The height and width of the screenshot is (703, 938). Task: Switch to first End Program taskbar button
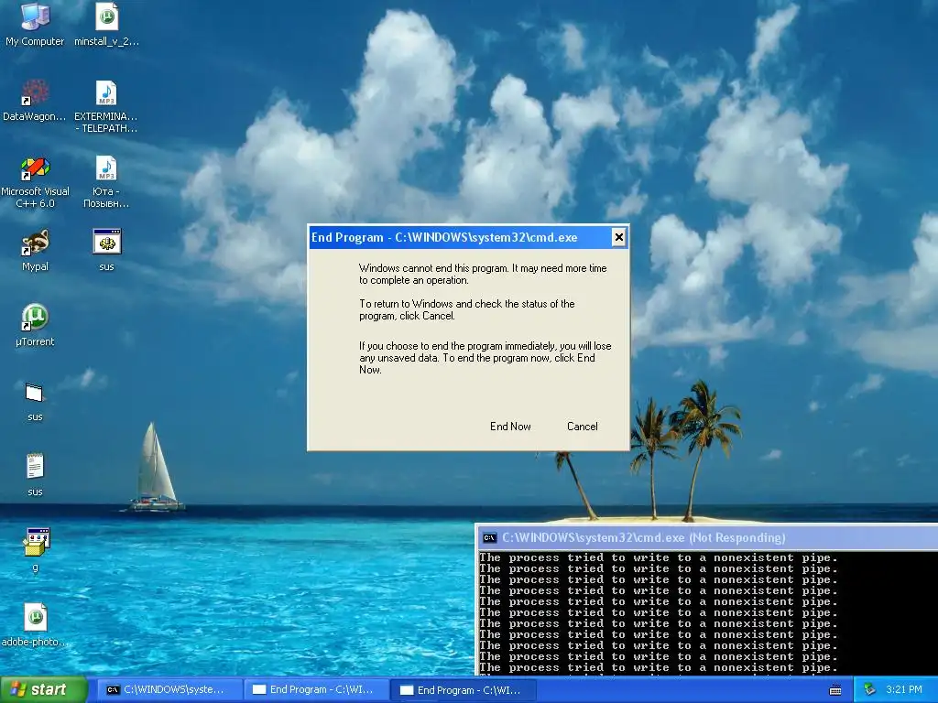click(315, 690)
